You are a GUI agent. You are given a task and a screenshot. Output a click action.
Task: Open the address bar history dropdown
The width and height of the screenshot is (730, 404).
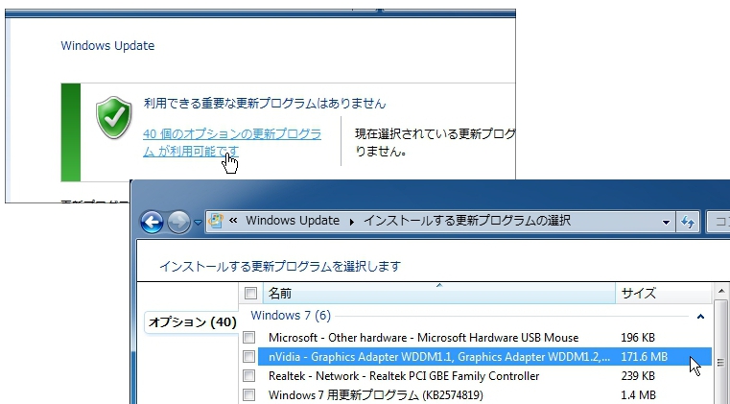667,222
